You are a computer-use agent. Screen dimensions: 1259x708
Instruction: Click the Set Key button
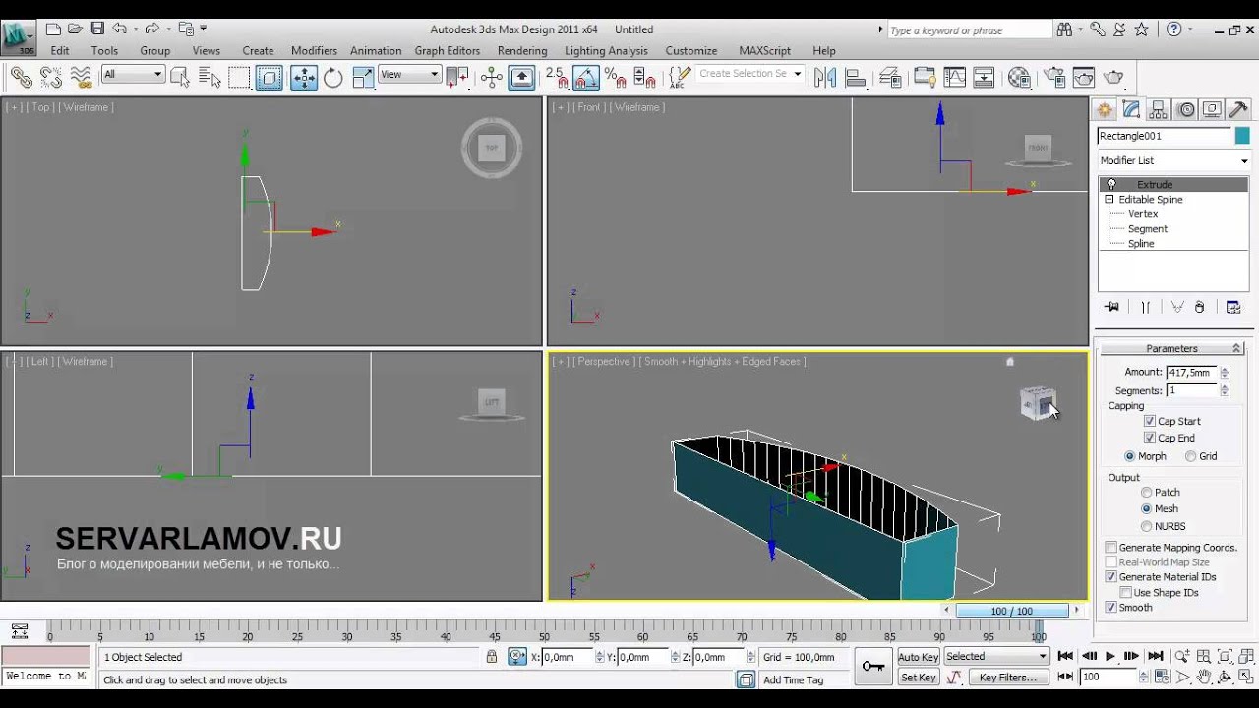(919, 678)
